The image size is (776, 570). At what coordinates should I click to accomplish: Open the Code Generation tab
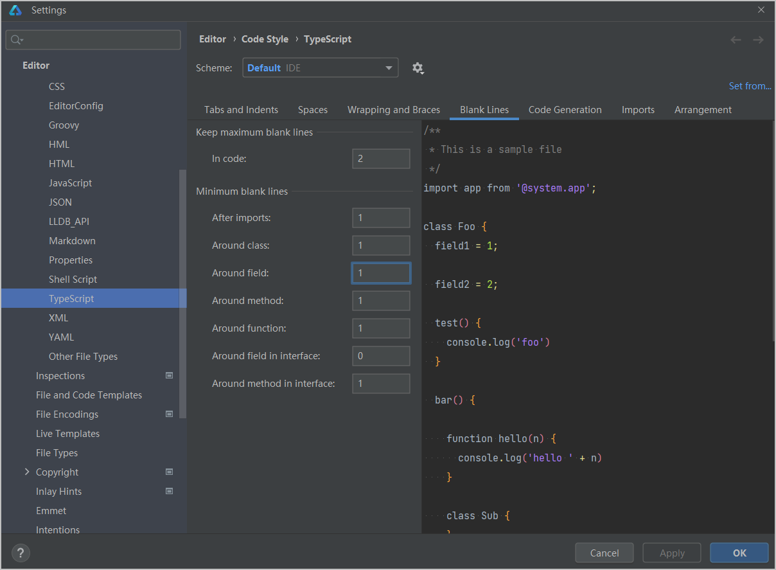point(565,109)
